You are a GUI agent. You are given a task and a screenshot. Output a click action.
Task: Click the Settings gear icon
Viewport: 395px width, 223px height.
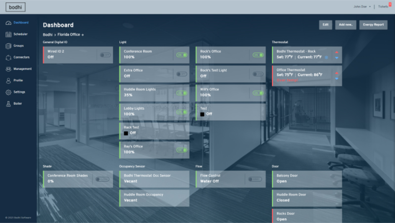8,92
